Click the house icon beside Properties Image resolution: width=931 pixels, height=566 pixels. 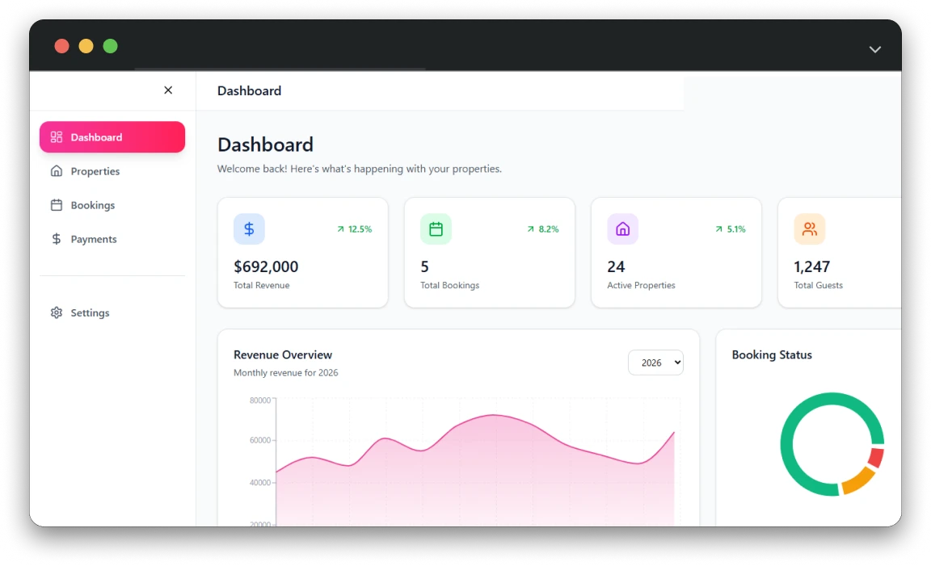tap(57, 171)
